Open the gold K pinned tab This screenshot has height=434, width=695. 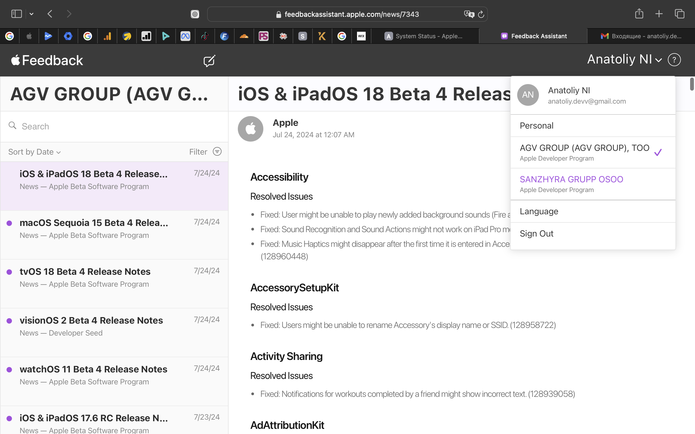coord(322,36)
